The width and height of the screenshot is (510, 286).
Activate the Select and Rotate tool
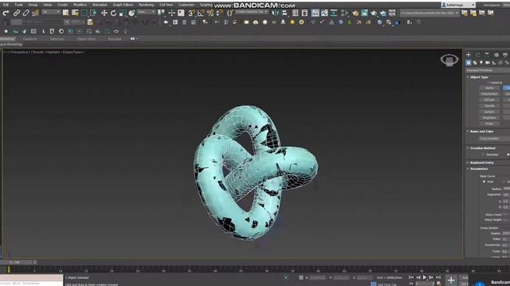click(113, 13)
